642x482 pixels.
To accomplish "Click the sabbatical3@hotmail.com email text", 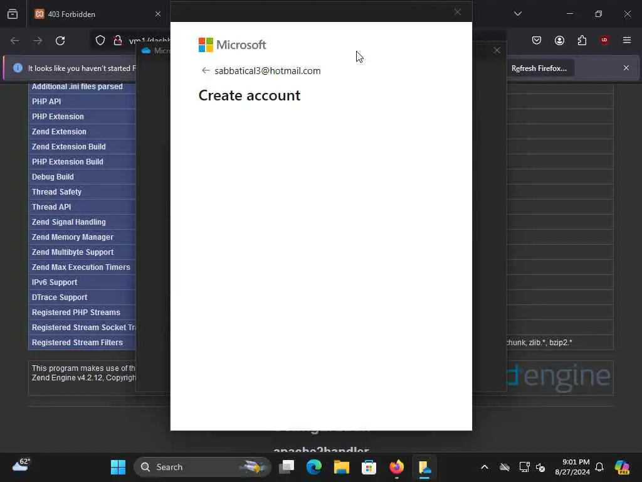I will (x=267, y=71).
